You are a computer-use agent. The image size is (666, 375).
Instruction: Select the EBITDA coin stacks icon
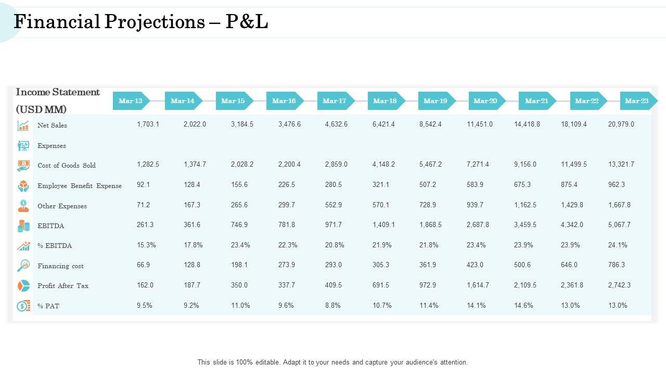coord(23,226)
